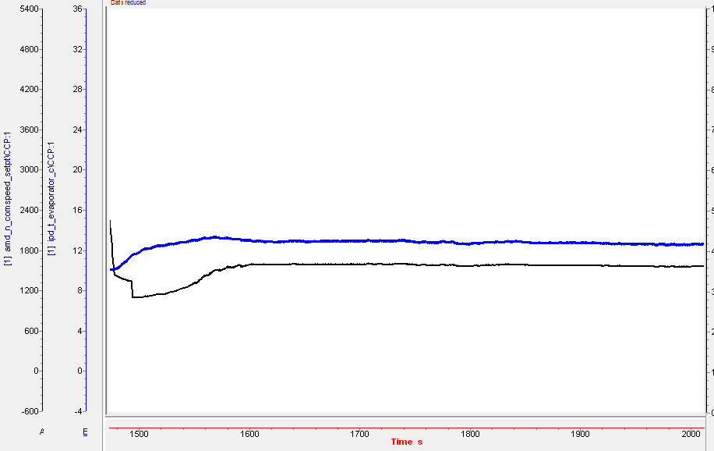Click the 1700 tick on time axis

(360, 434)
